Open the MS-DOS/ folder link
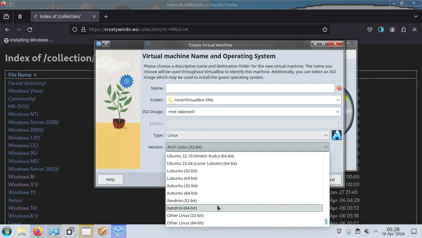Image resolution: width=422 pixels, height=238 pixels. tap(19, 106)
